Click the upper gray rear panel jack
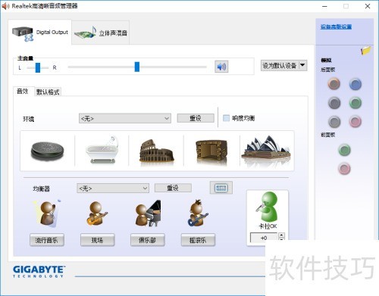This screenshot has width=379, height=296. pos(334,103)
